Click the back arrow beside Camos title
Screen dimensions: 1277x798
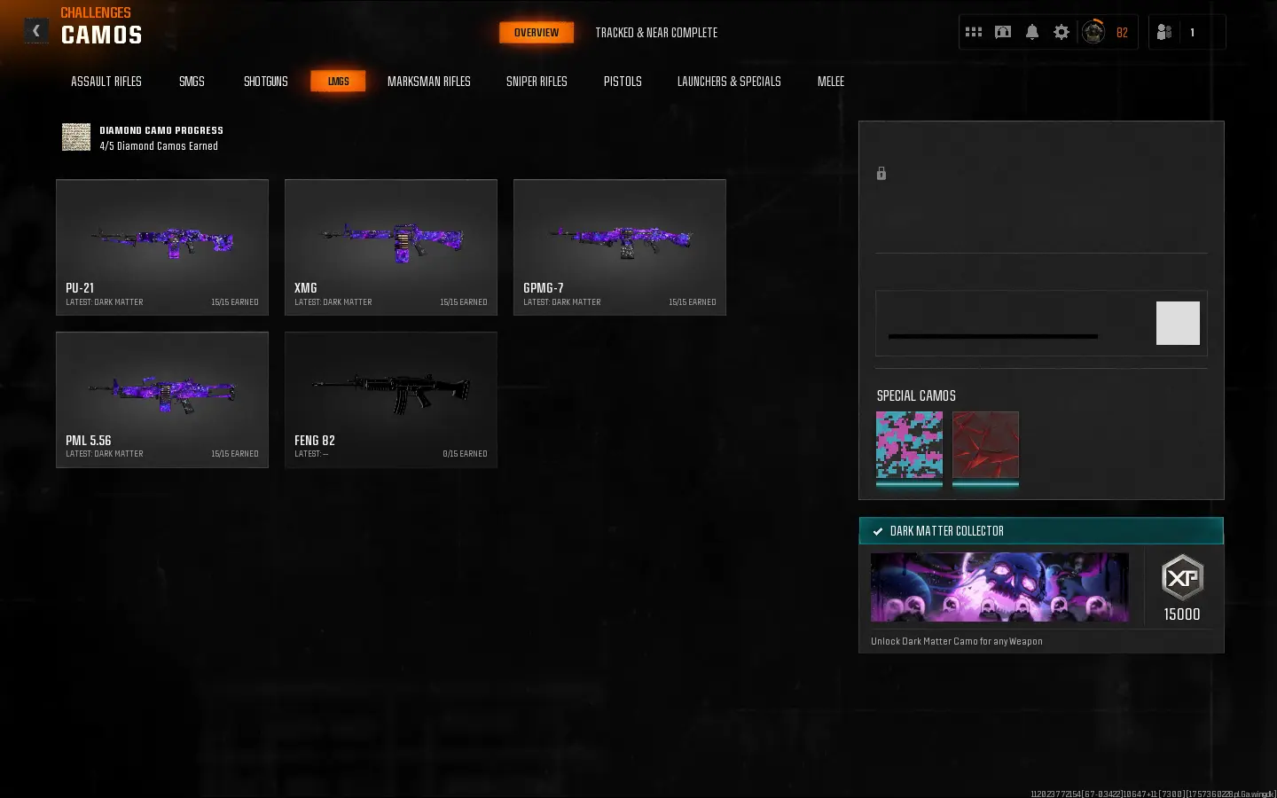pos(36,31)
